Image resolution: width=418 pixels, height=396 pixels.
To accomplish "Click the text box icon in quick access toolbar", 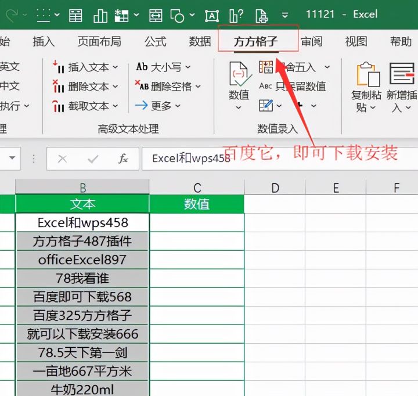I will pyautogui.click(x=212, y=16).
